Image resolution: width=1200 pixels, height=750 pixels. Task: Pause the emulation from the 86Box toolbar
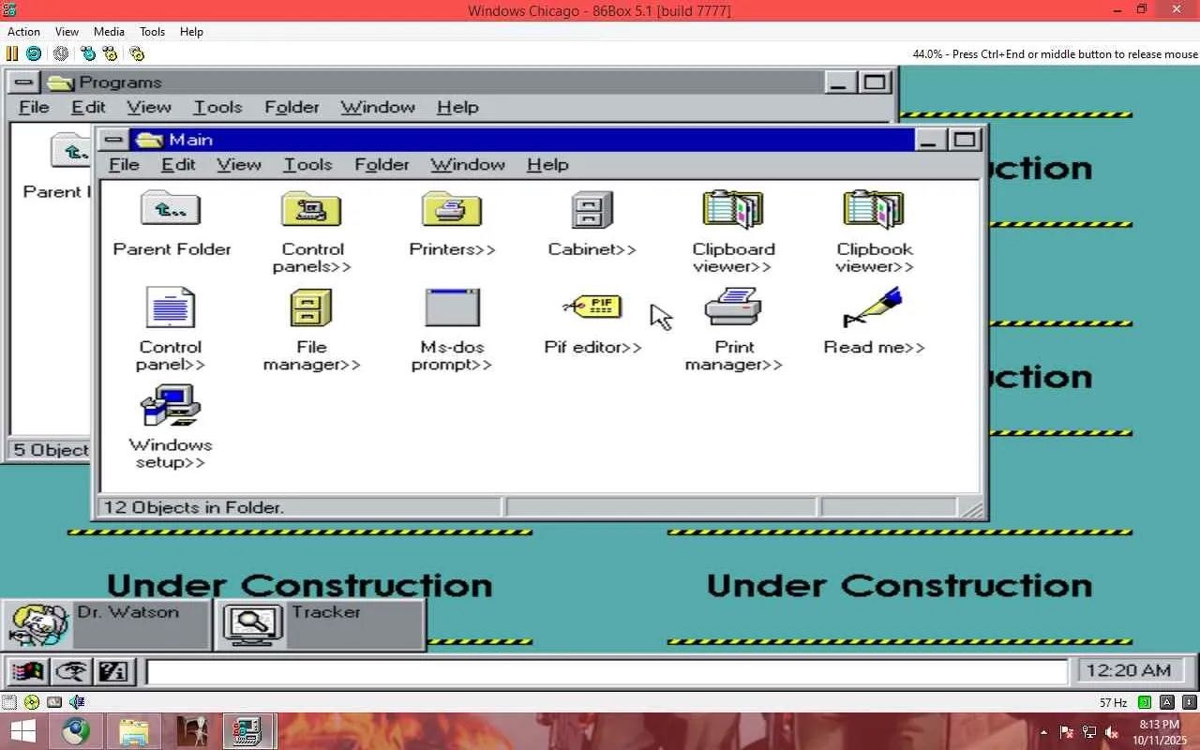(x=12, y=53)
